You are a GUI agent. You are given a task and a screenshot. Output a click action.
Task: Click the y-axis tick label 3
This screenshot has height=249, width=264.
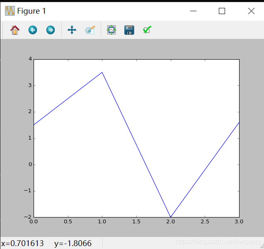(30, 85)
